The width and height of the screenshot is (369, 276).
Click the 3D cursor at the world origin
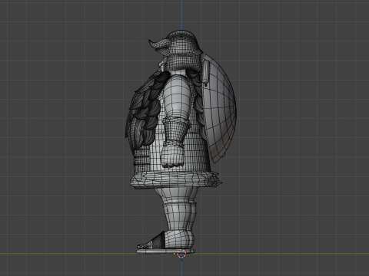pos(181,254)
